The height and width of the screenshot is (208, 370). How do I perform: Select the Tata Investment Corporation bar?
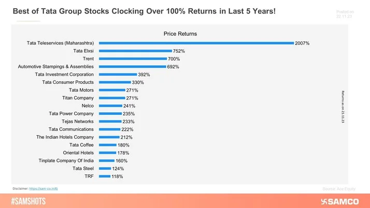point(118,75)
